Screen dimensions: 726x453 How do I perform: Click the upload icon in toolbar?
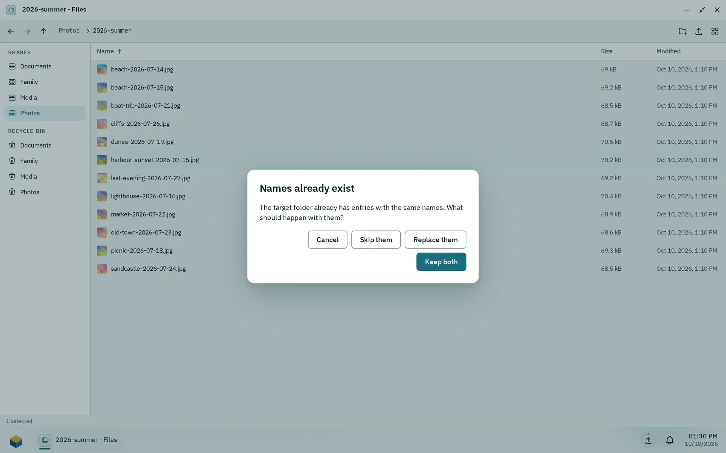tap(698, 31)
